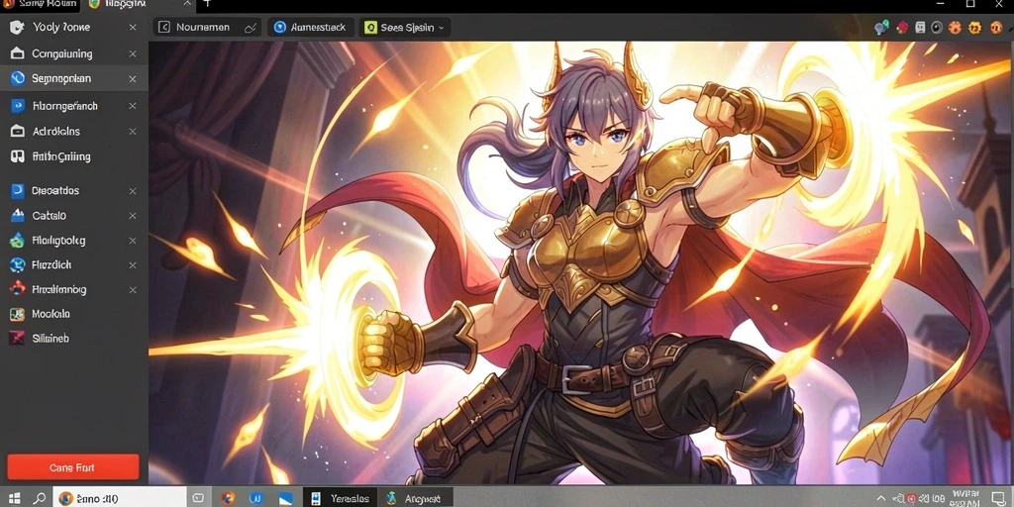Click the task view icon in the taskbar
The image size is (1014, 507).
click(x=198, y=499)
